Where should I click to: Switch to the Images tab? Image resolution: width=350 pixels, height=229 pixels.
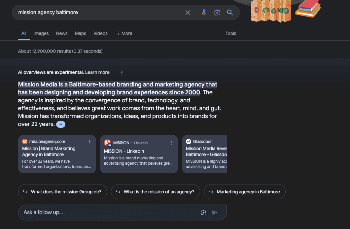(x=41, y=33)
